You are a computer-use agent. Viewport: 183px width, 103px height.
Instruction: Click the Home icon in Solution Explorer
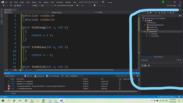pyautogui.click(x=148, y=13)
